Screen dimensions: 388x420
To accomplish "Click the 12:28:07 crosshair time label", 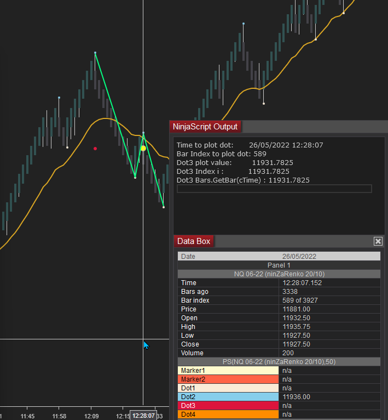I will pos(143,416).
